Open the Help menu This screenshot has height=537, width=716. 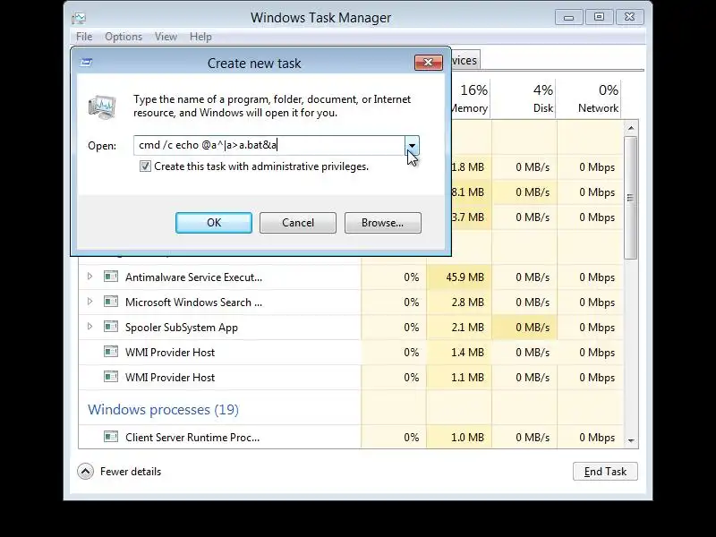200,37
